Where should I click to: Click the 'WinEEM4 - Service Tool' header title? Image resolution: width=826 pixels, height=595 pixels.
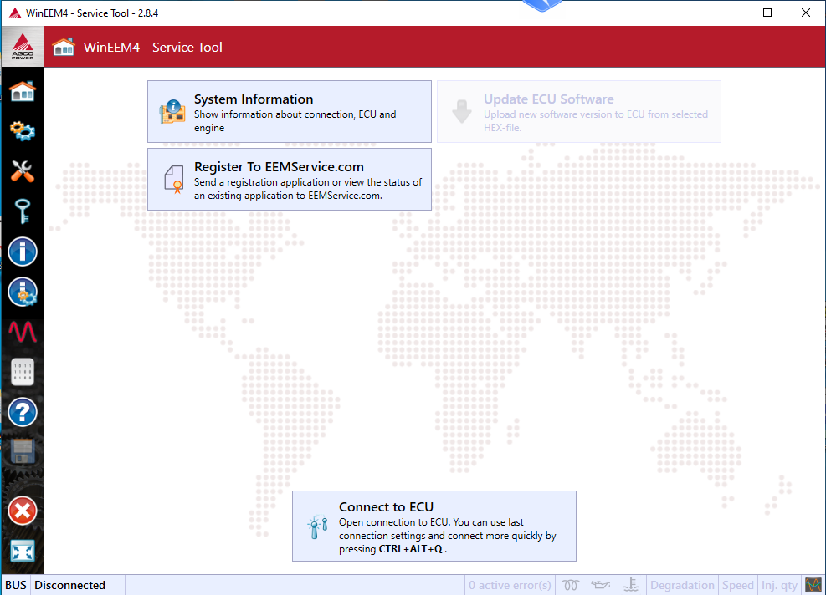click(153, 48)
